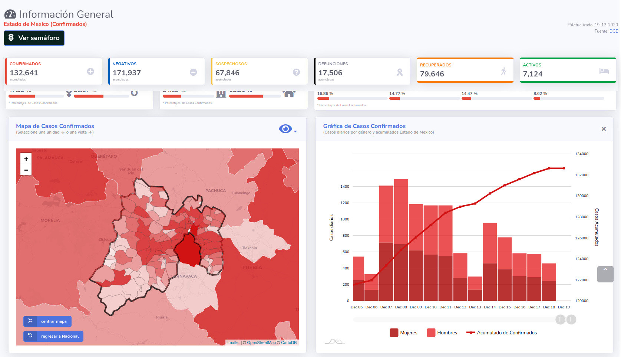Click the bed icon in Activos card

pyautogui.click(x=604, y=71)
